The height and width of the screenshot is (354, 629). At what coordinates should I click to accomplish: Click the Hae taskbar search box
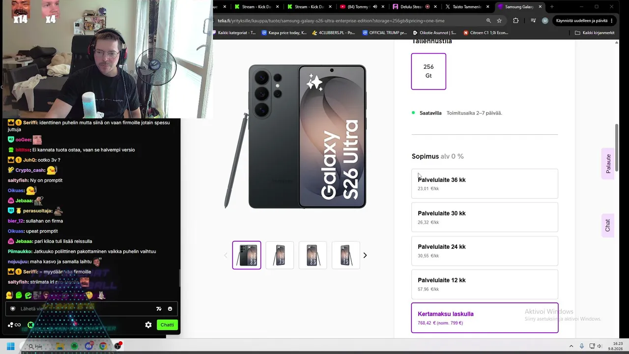35,346
